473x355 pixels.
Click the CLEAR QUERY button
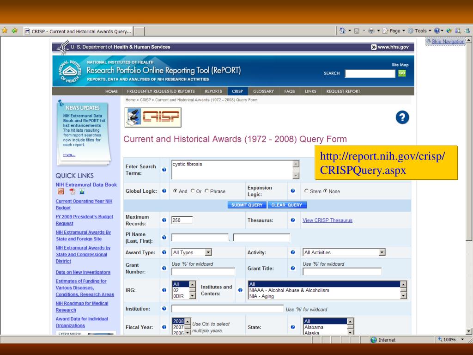coord(287,205)
